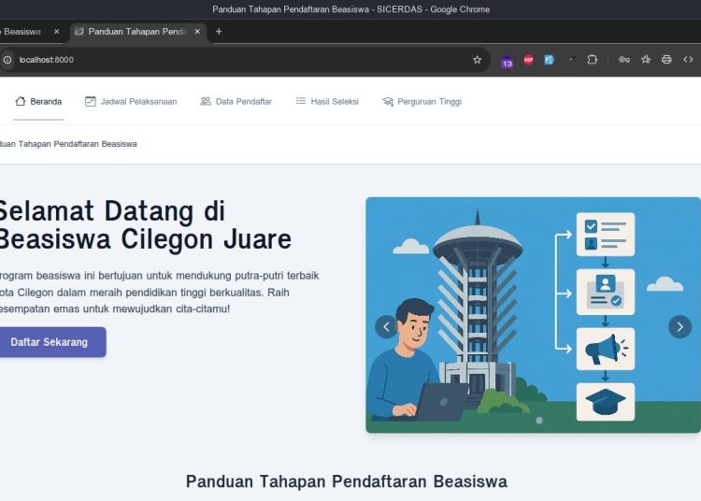Click the Hasil Seleksi list icon

(x=301, y=101)
